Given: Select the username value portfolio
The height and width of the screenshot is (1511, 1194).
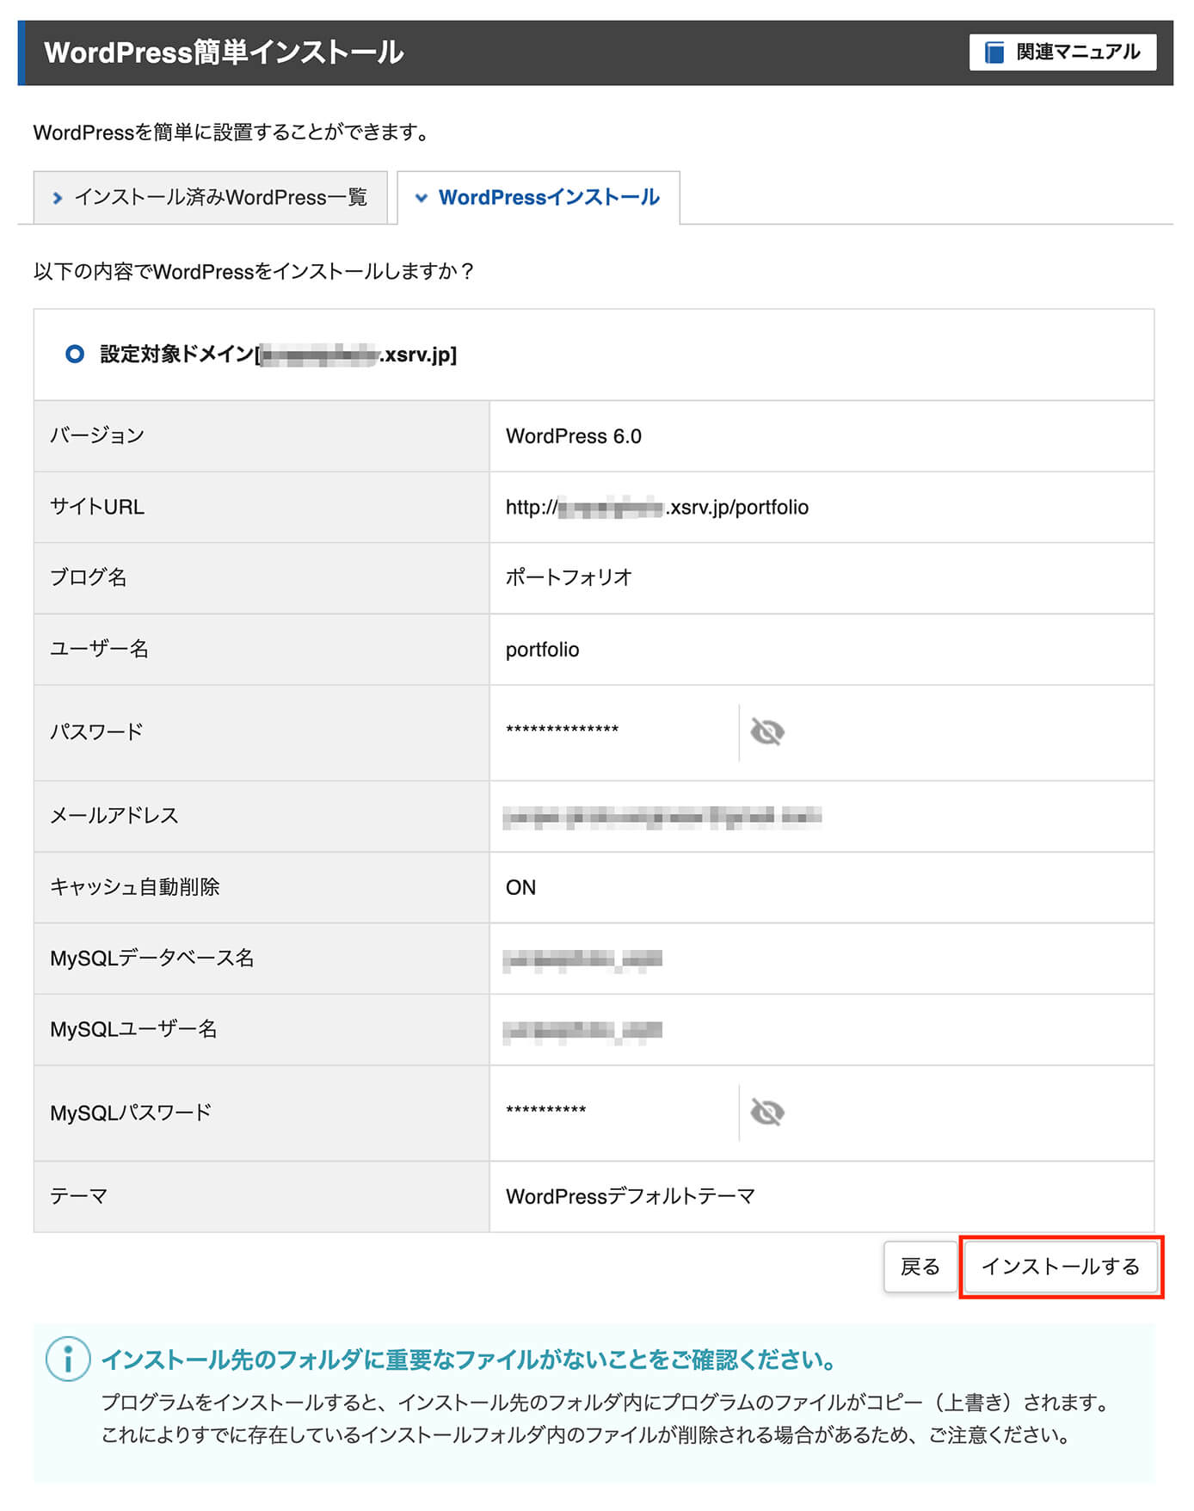Looking at the screenshot, I should pos(543,650).
